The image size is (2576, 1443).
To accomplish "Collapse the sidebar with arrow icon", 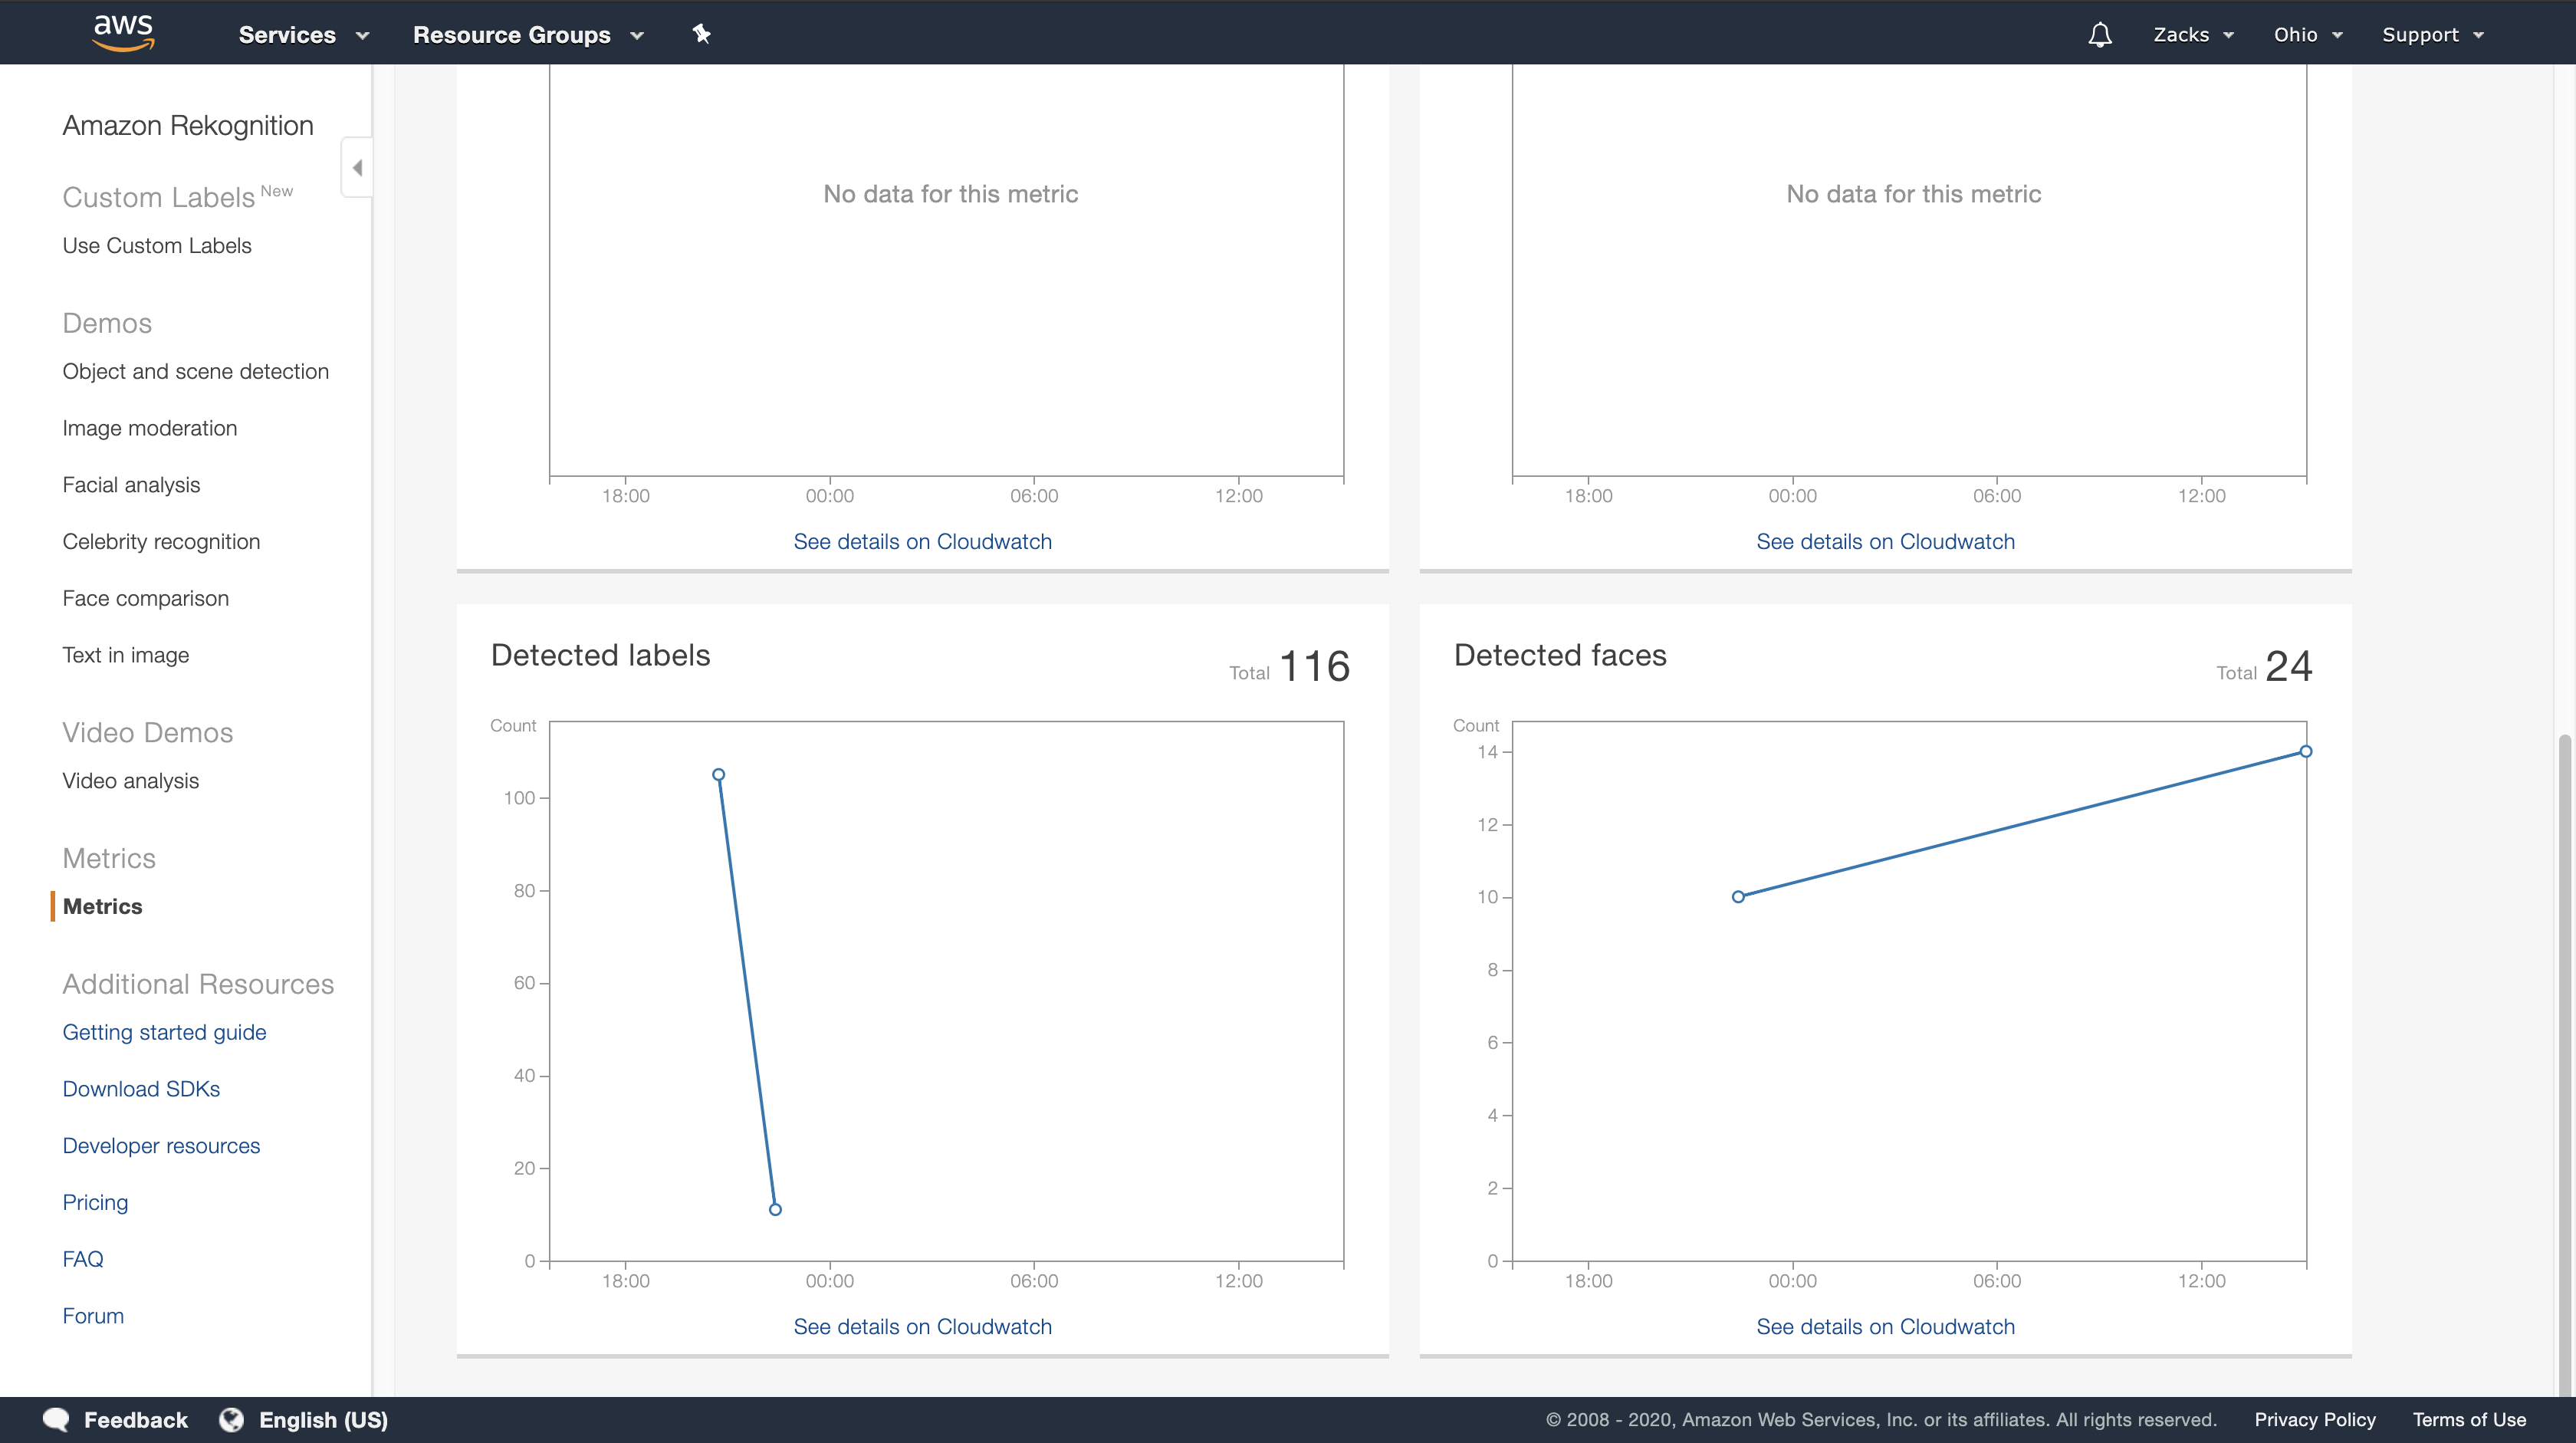I will click(357, 167).
